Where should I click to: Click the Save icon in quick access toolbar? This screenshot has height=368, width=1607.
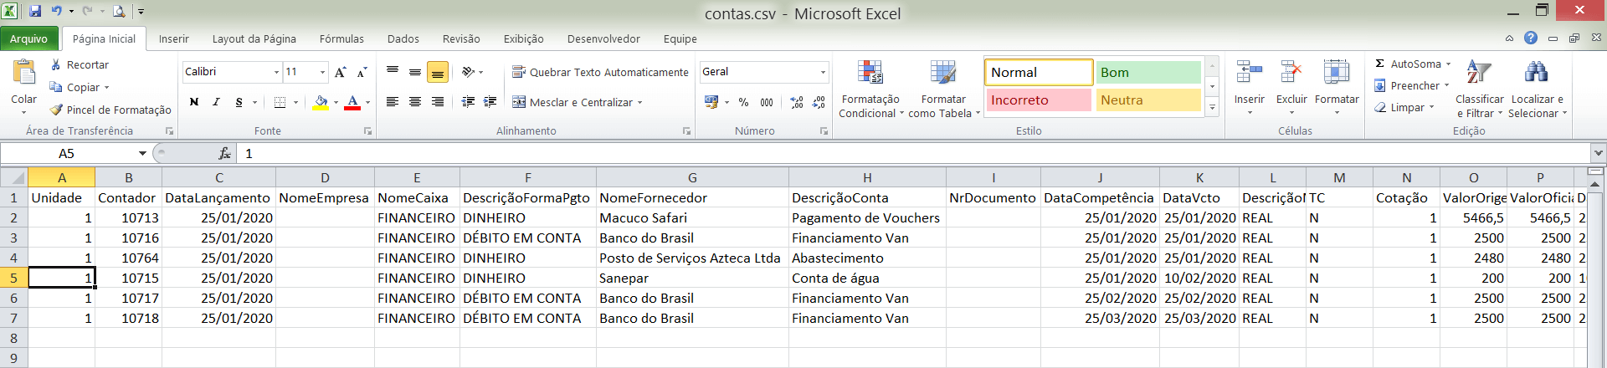click(x=35, y=11)
